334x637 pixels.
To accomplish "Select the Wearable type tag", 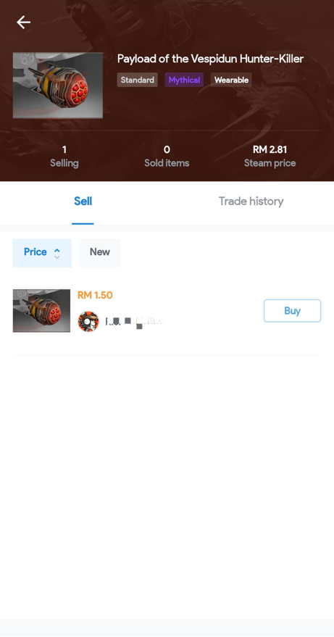I will pyautogui.click(x=231, y=80).
